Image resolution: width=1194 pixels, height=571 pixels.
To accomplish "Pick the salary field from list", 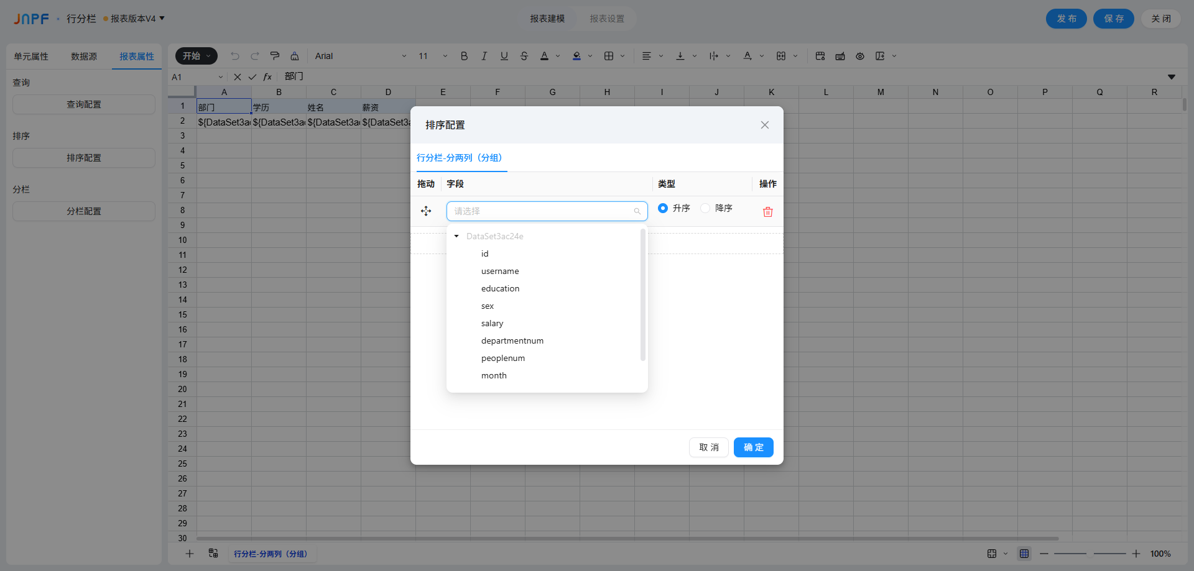I will click(492, 323).
